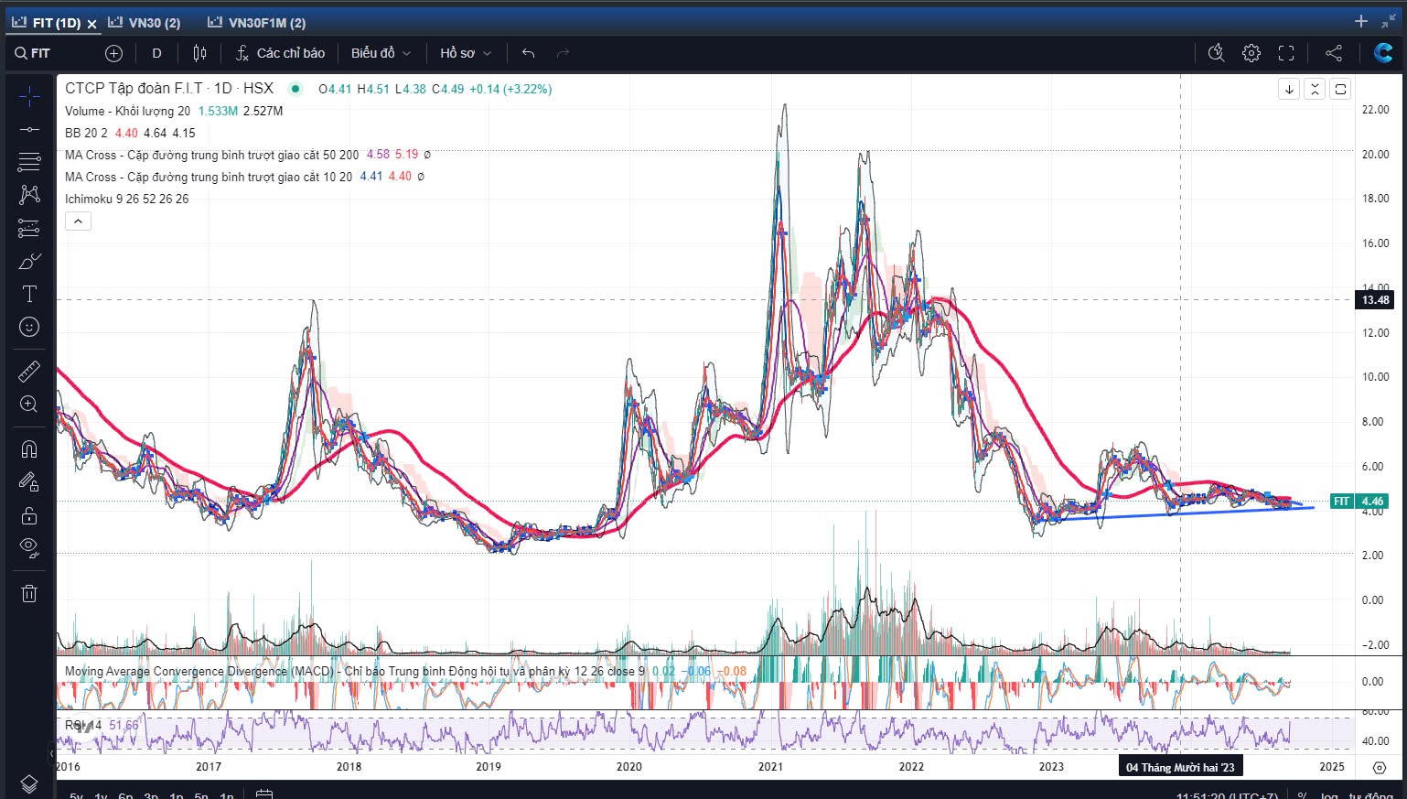The width and height of the screenshot is (1407, 799).
Task: Click the MA Cross 50 200 legend
Action: (x=211, y=155)
